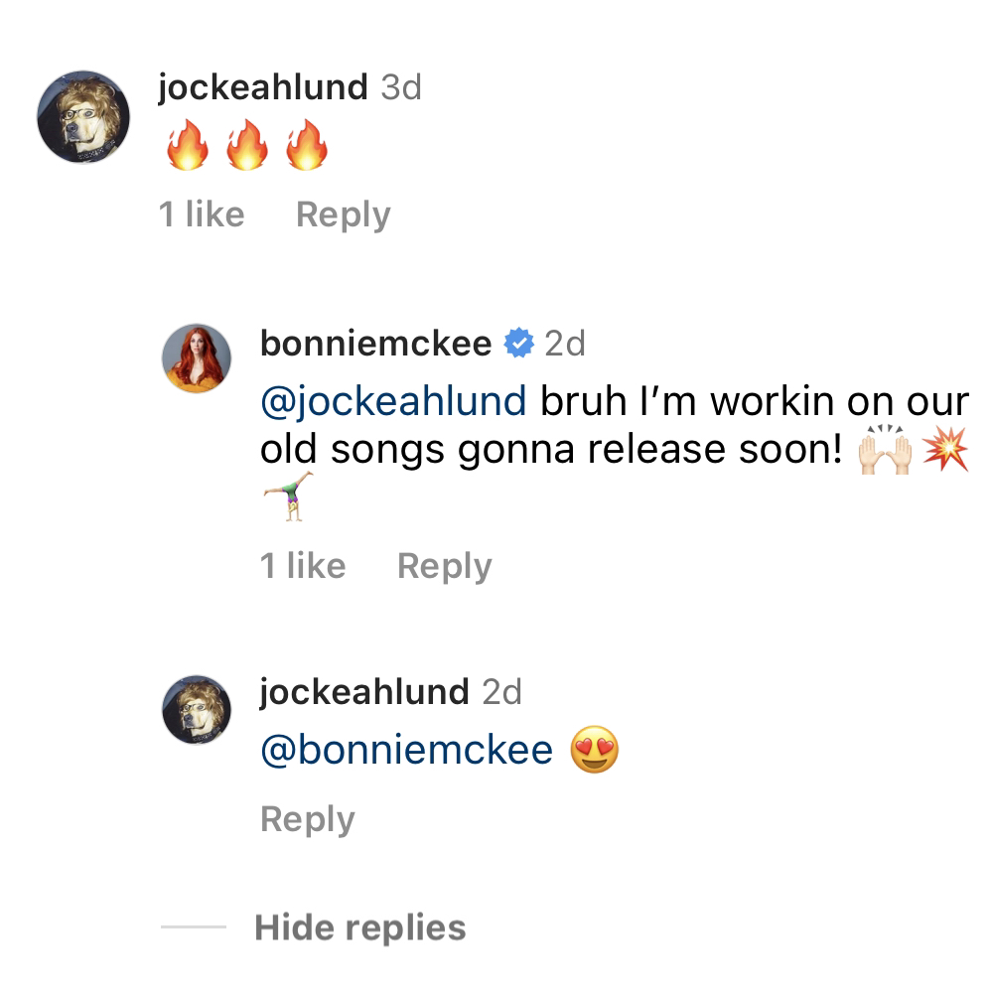Click the cartwheel person emoji
Image resolution: width=991 pixels, height=992 pixels.
[288, 496]
